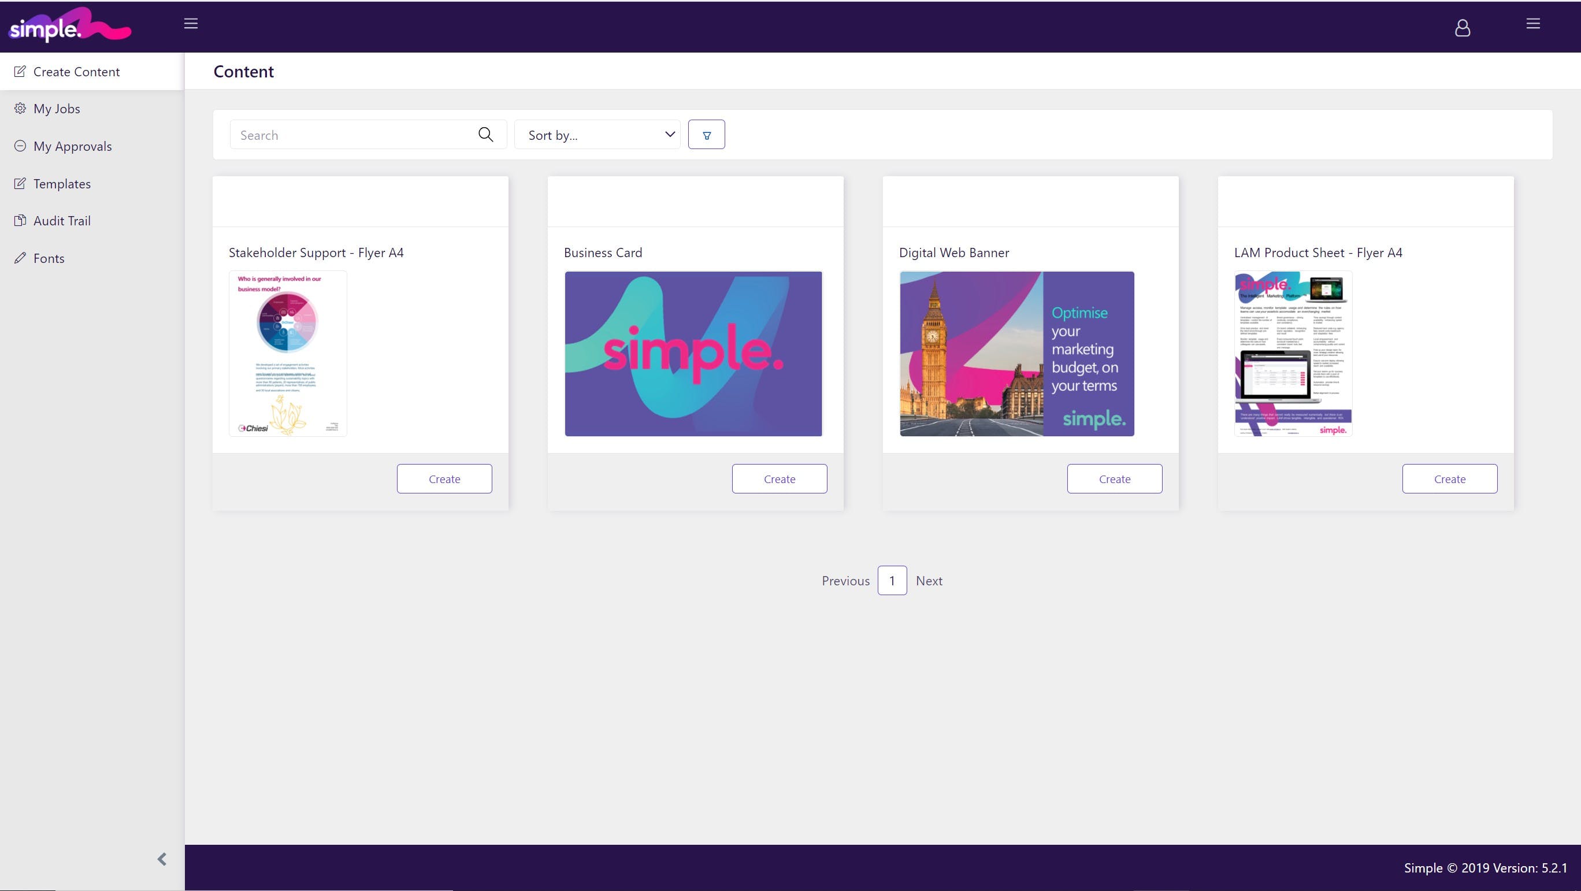This screenshot has height=891, width=1581.
Task: Open the Templates sidebar item
Action: pos(62,184)
